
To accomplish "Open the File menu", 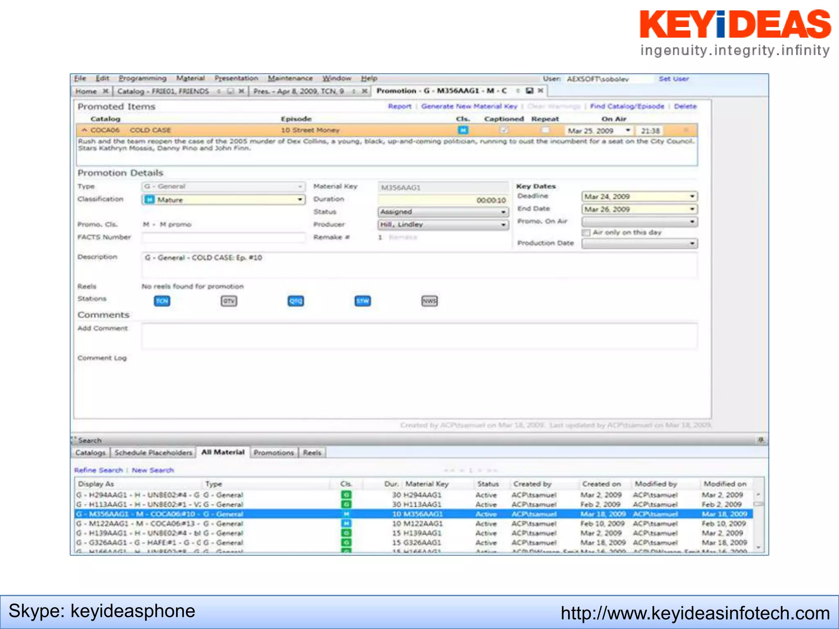I will click(80, 78).
